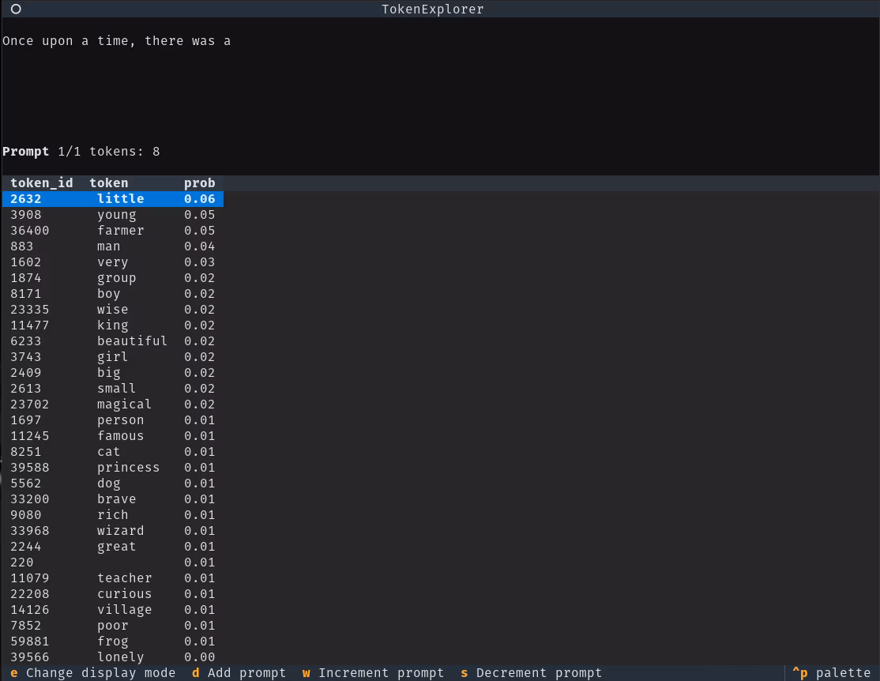Select the 'magical' token row

point(113,404)
